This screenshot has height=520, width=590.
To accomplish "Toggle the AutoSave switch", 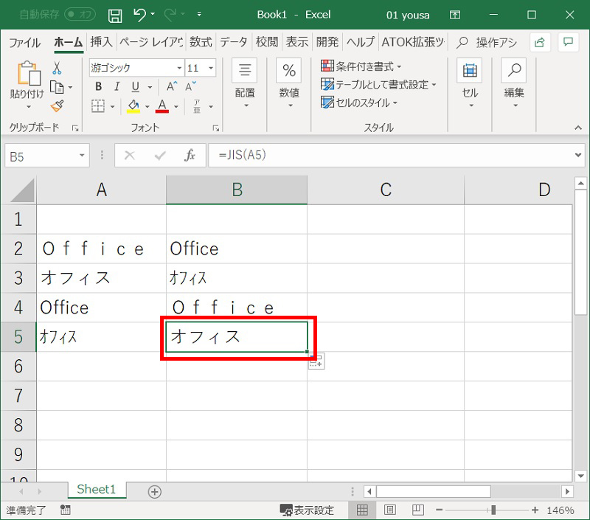I will pos(80,14).
